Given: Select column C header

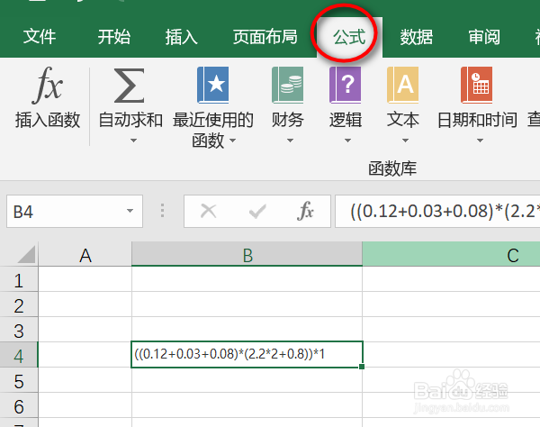Looking at the screenshot, I should tap(451, 254).
